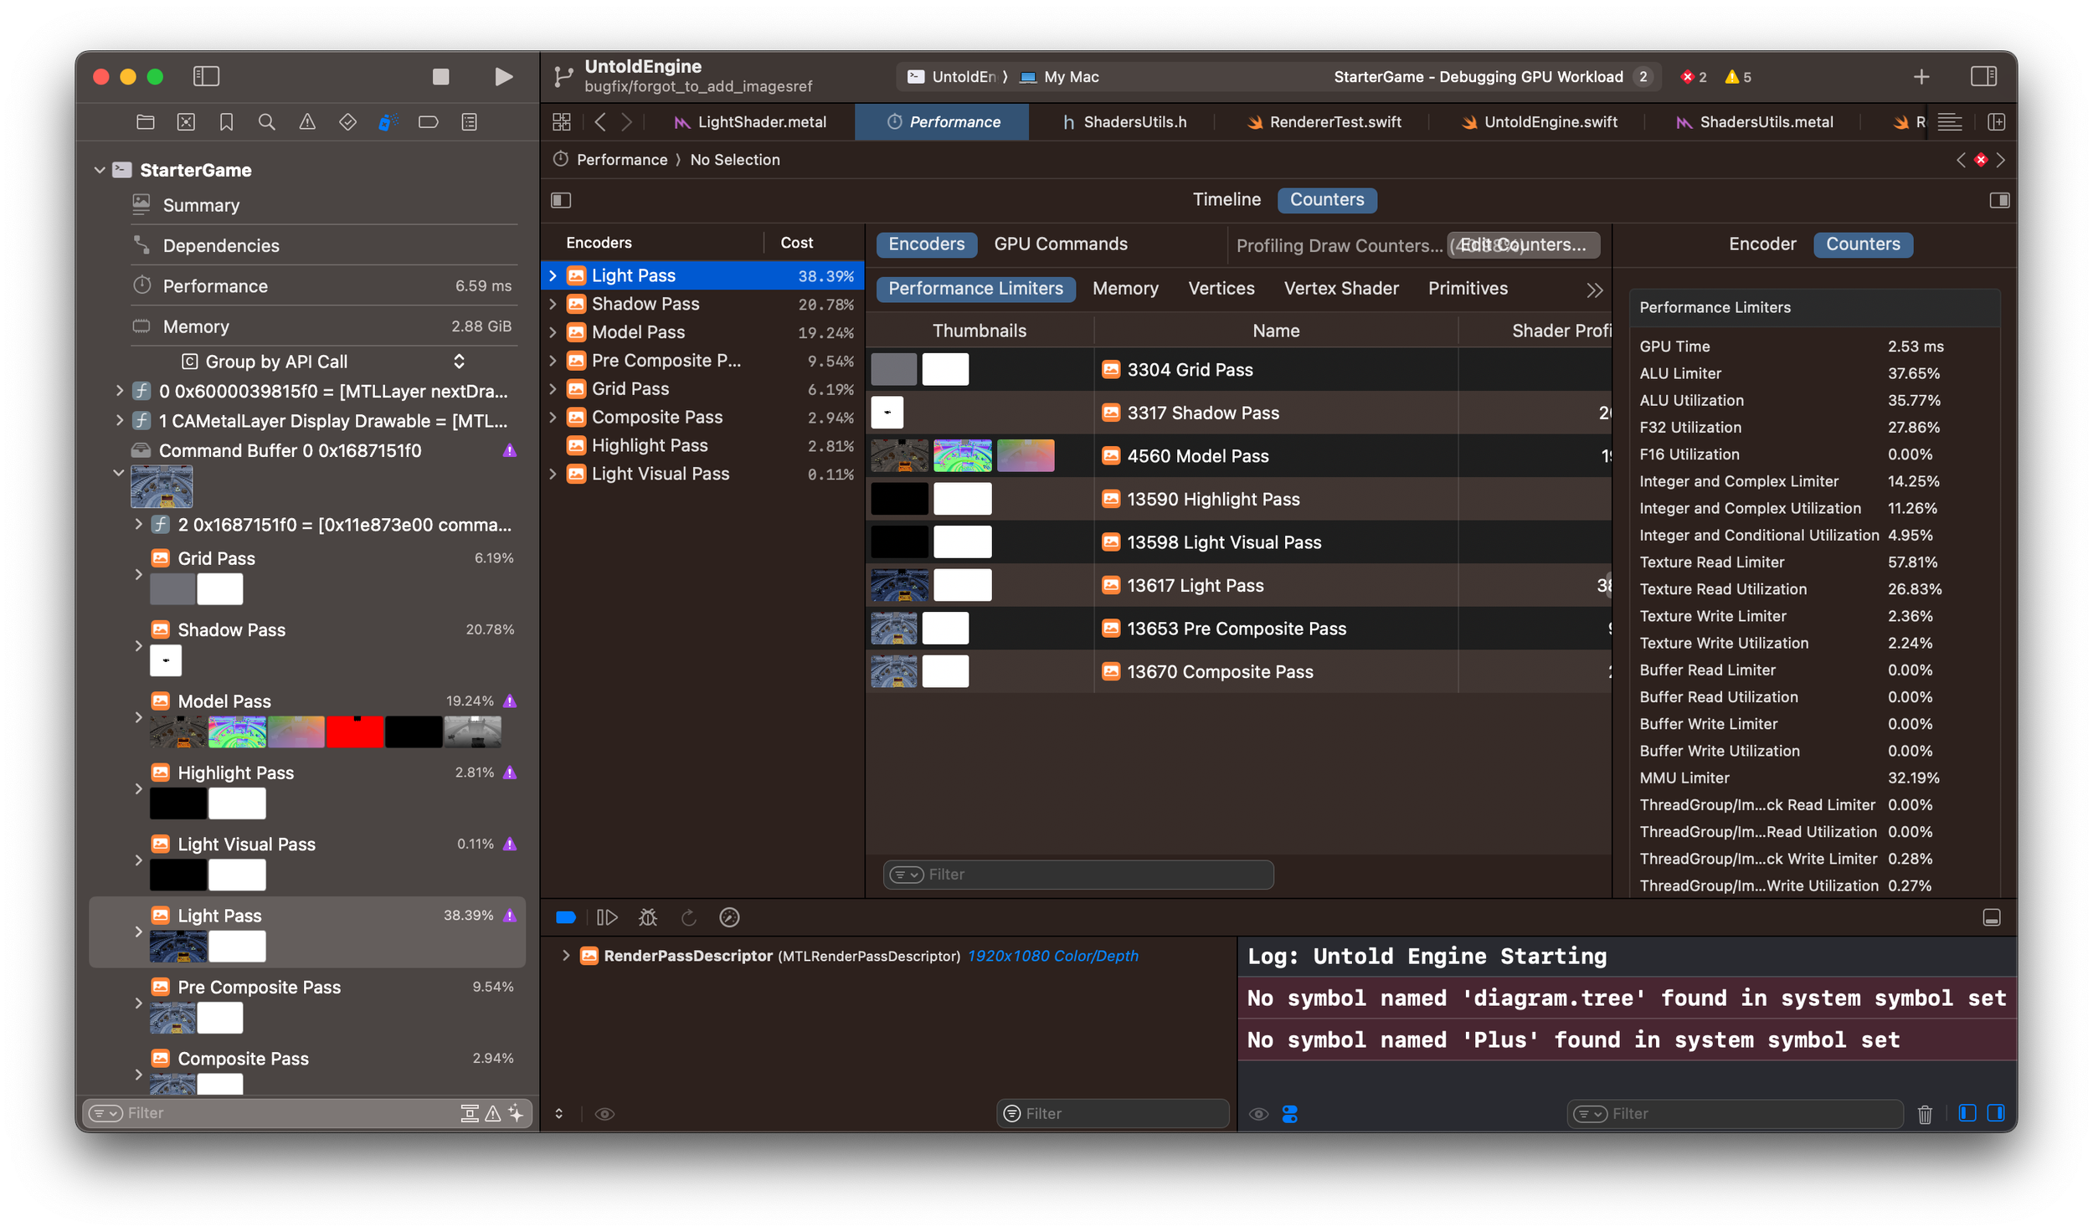Open the Vertices counters tab
Screen dimensions: 2093x1232
(1221, 288)
